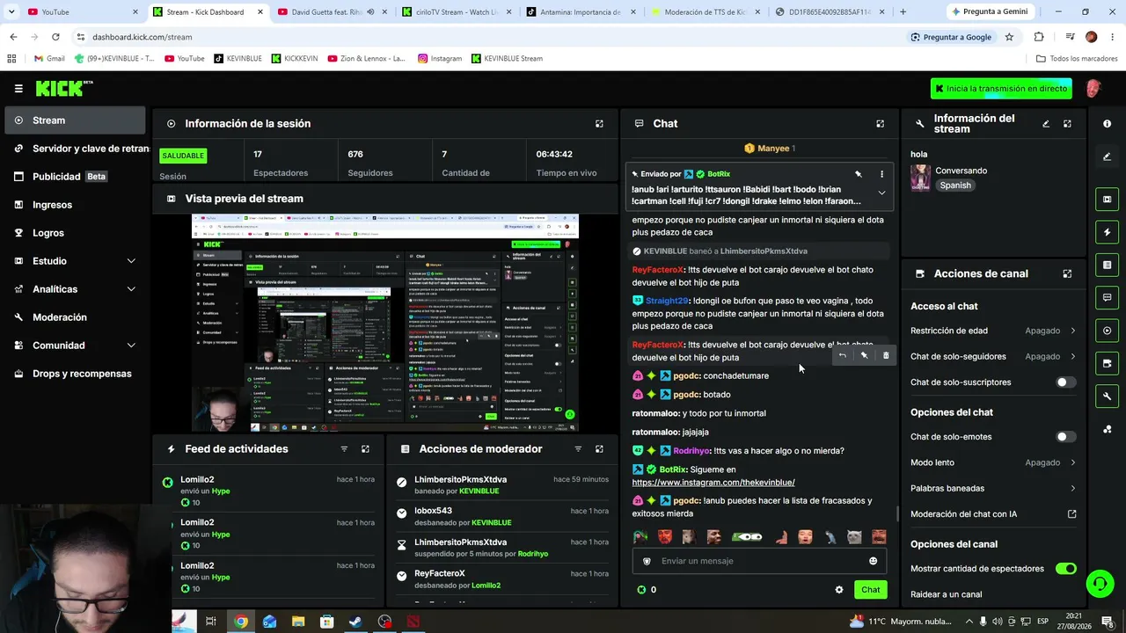Open OBS Studio from the taskbar
1126x633 pixels.
[x=384, y=622]
